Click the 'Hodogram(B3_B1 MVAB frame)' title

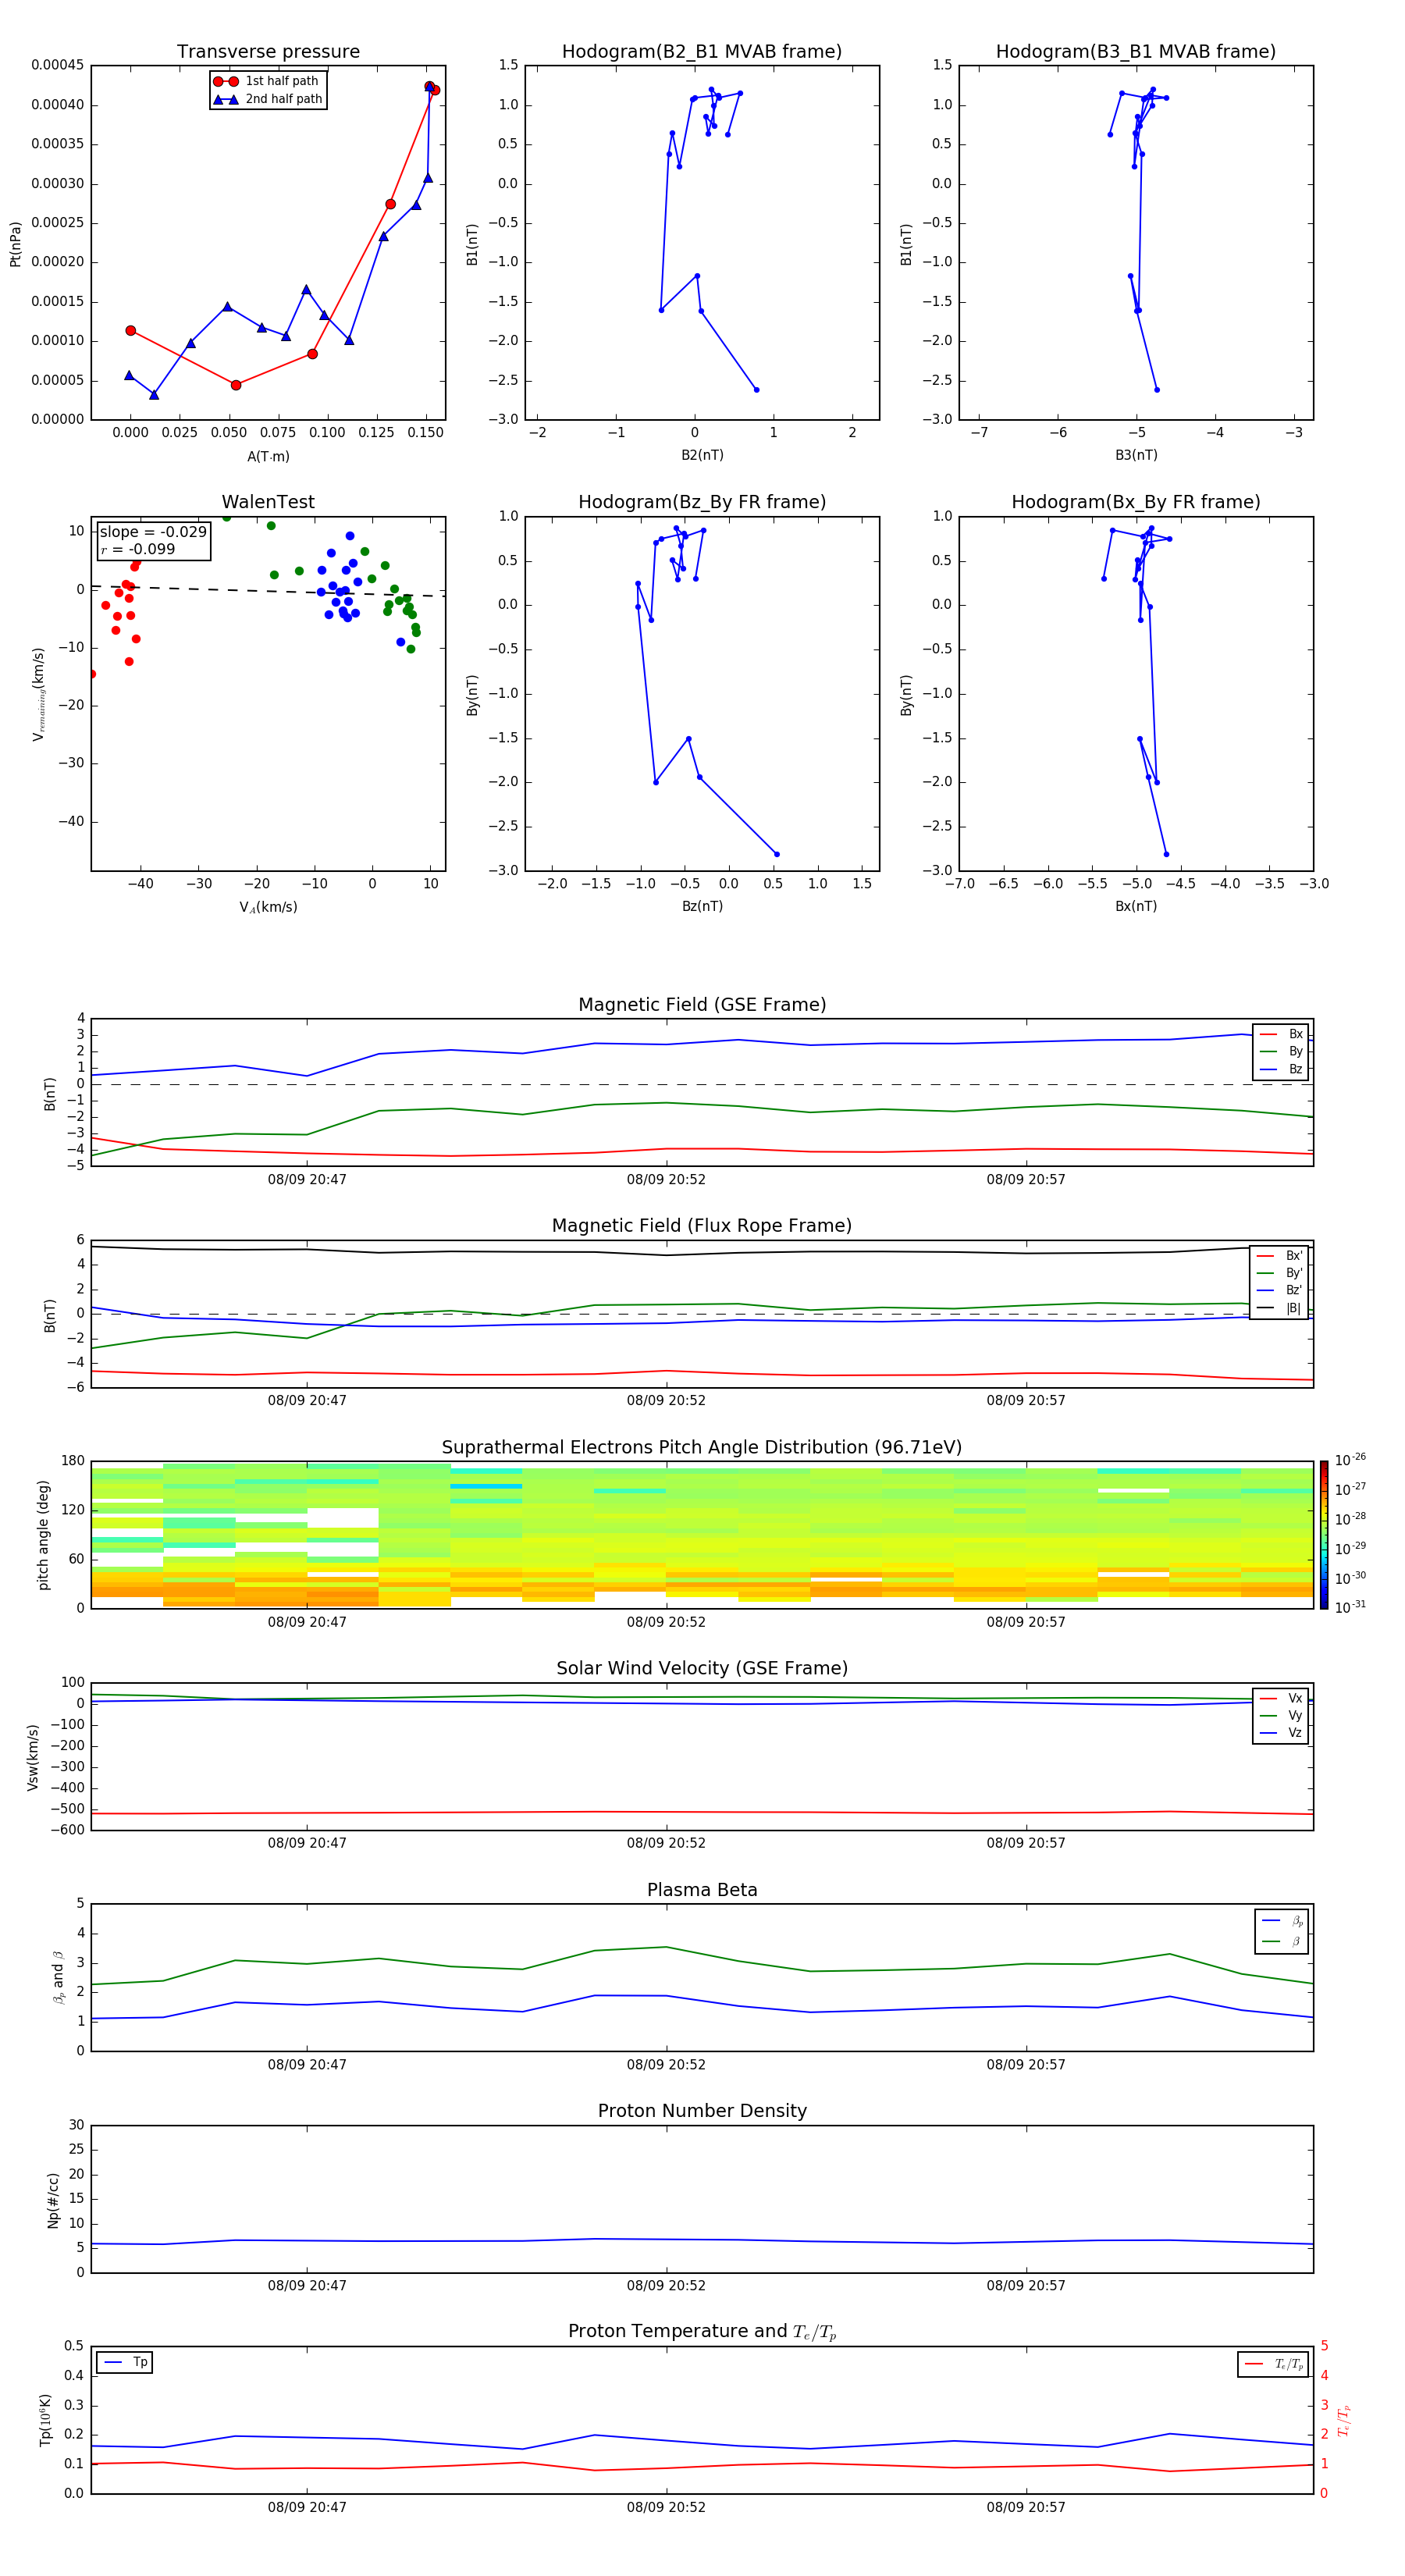click(x=1136, y=52)
